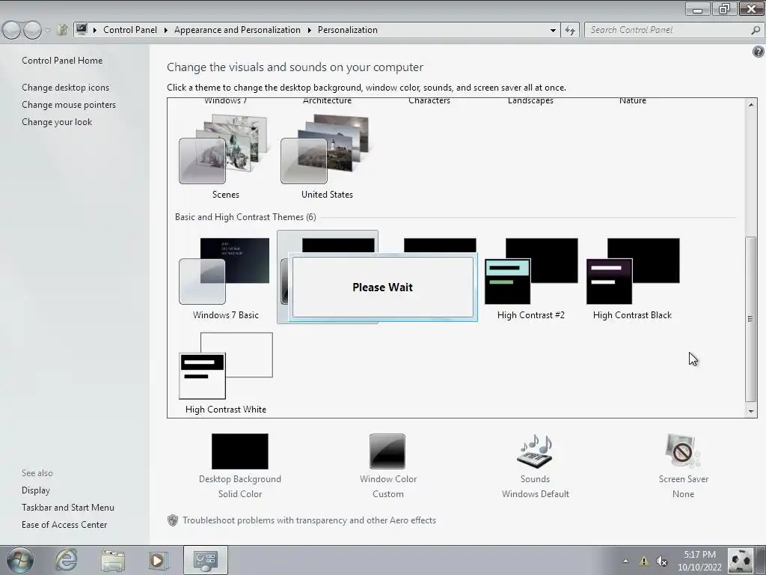
Task: Click the Personalization breadcrumb
Action: (347, 30)
